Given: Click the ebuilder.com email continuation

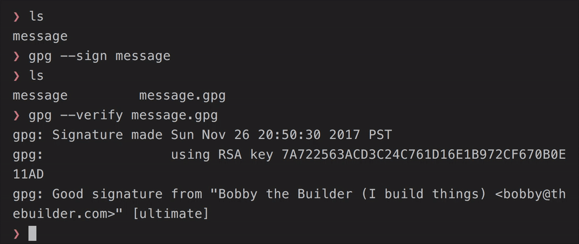Looking at the screenshot, I should tap(64, 214).
